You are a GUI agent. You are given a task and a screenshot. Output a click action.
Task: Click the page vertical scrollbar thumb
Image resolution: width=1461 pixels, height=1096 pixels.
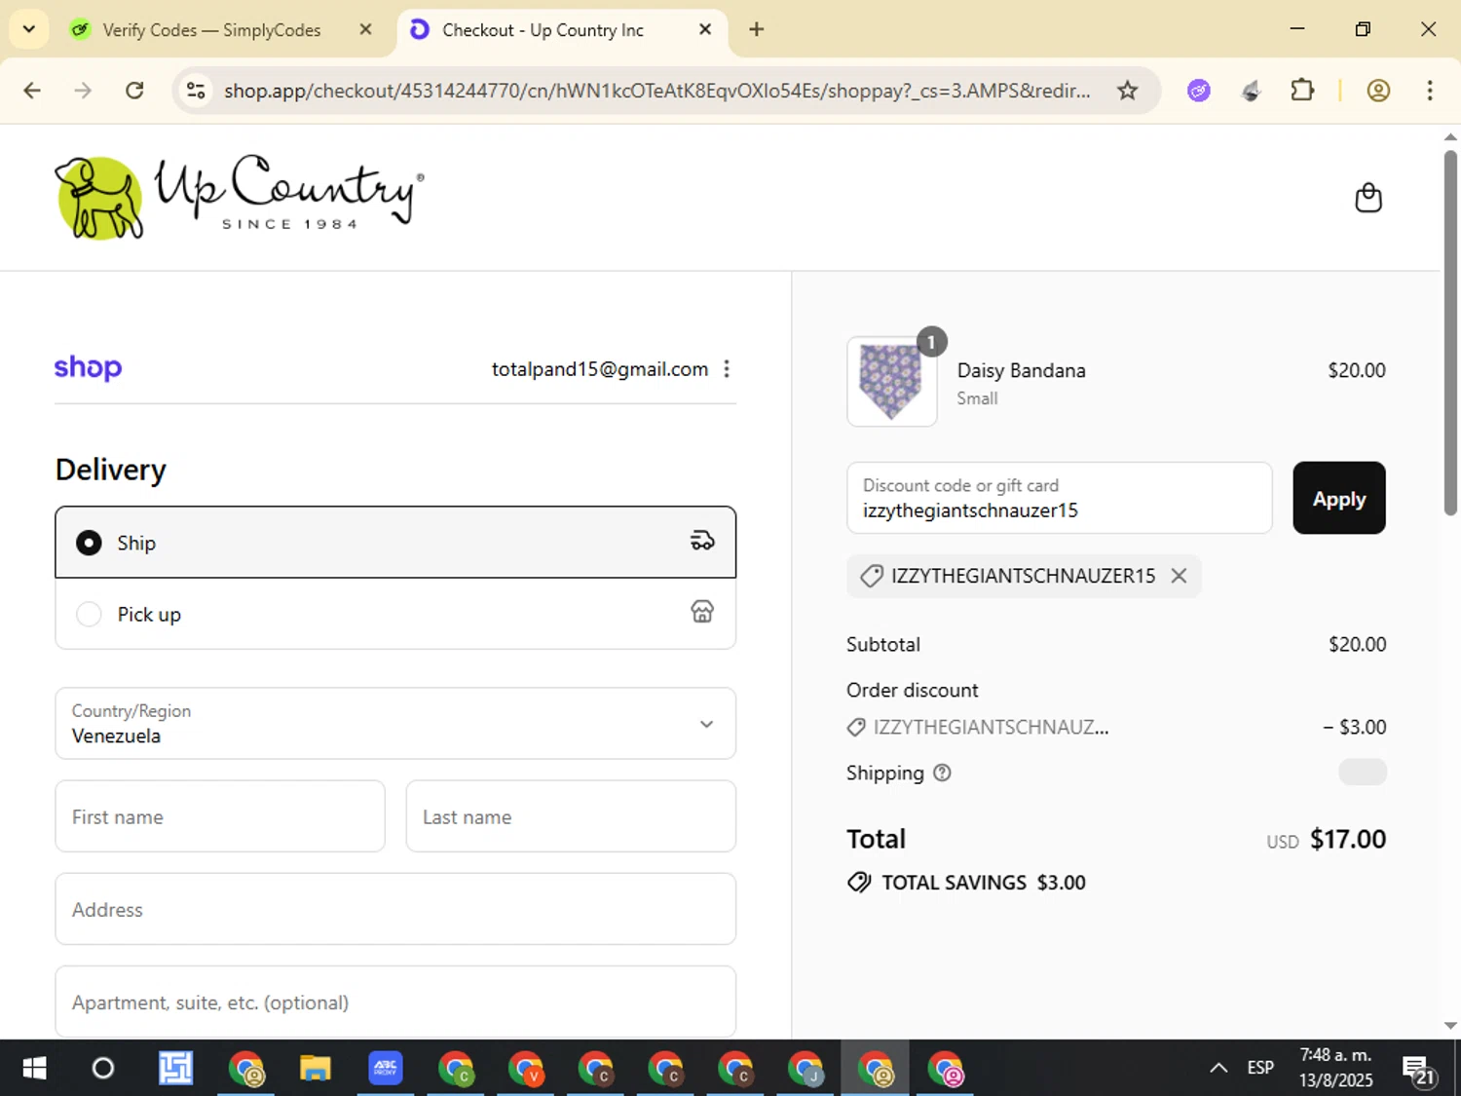point(1450,333)
